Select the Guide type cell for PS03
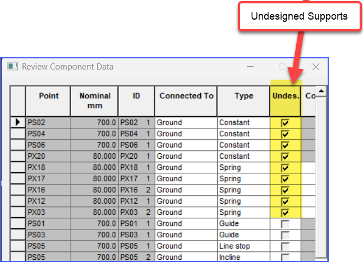The image size is (363, 262). (243, 235)
